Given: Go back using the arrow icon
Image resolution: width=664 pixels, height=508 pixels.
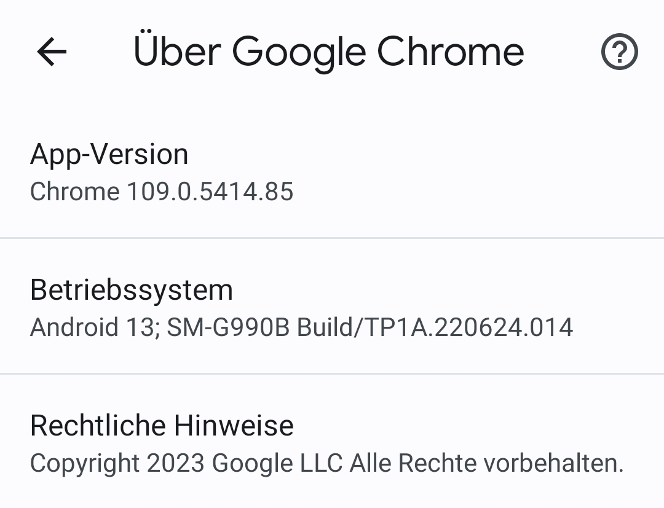Looking at the screenshot, I should pos(52,52).
